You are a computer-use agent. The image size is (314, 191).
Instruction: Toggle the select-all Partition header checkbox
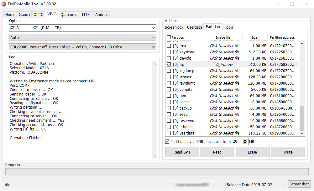[169, 37]
